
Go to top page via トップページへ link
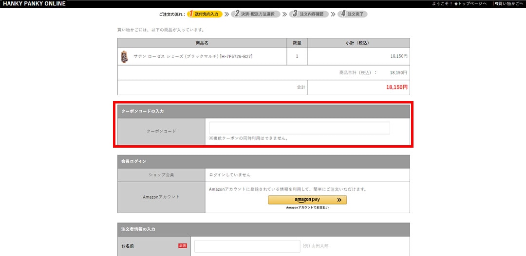click(x=472, y=4)
